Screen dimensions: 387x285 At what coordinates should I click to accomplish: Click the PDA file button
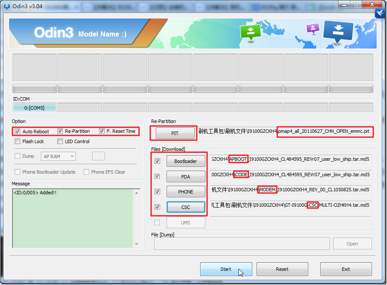pos(186,177)
